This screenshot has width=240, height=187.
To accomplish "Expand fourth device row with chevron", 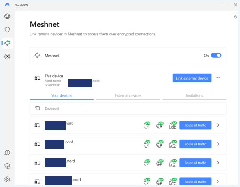I will (x=218, y=182).
